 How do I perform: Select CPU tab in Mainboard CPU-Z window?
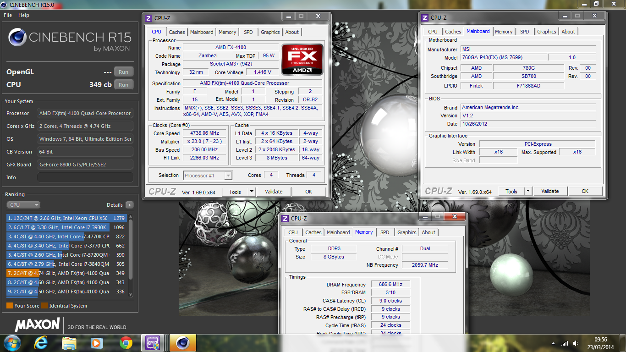coord(433,32)
